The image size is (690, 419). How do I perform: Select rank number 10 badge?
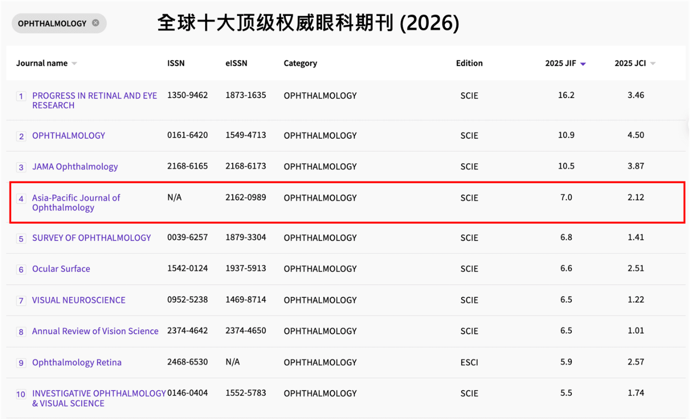(x=21, y=394)
